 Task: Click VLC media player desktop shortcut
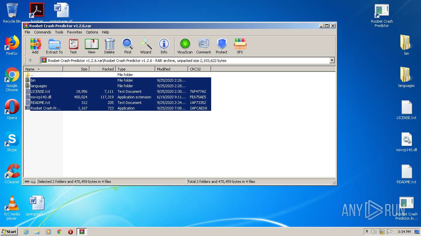point(12,207)
